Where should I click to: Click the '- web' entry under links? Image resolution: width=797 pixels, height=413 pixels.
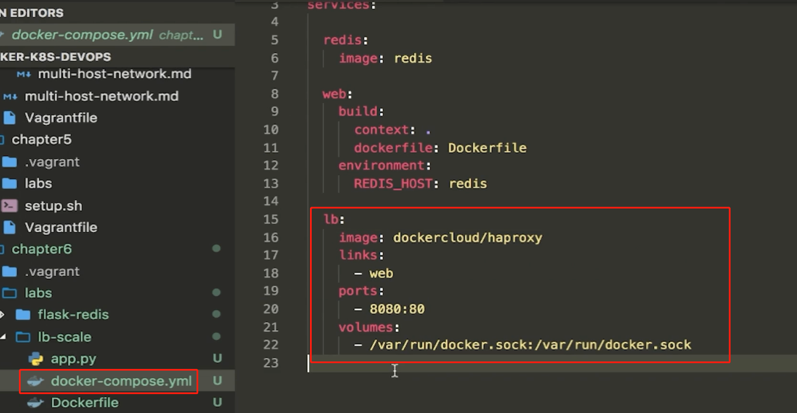[374, 273]
